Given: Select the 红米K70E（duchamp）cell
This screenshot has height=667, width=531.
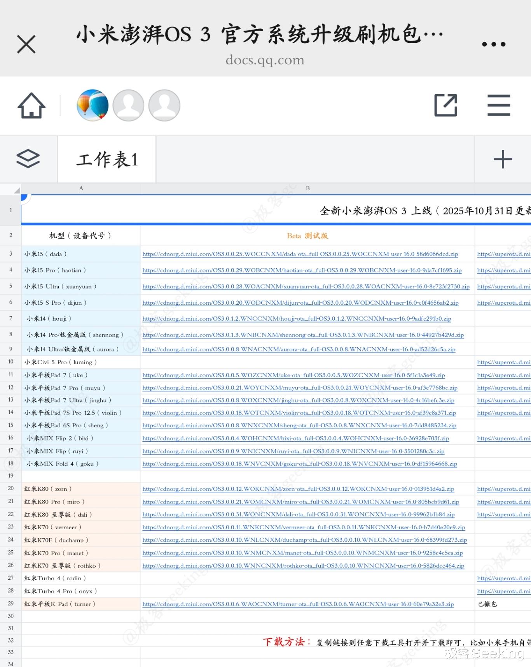Looking at the screenshot, I should 81,540.
